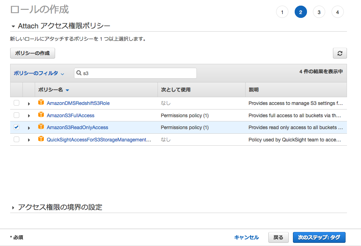
Task: Jump to wizard step 3
Action: click(x=319, y=12)
